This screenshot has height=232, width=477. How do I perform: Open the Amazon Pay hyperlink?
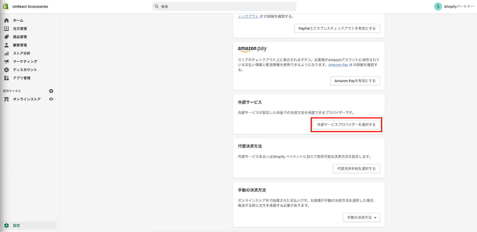338,65
